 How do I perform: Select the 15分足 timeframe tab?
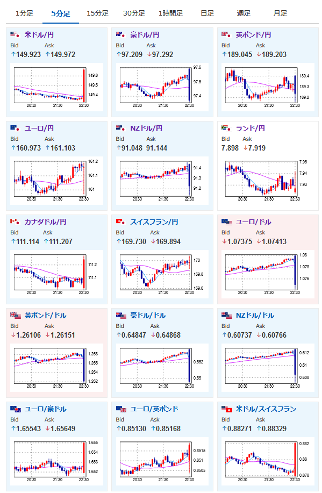[x=97, y=13]
